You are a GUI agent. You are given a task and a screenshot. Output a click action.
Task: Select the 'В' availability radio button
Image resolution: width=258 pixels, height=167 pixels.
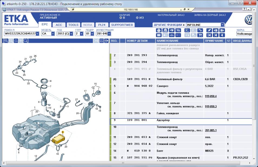[x=121, y=18]
